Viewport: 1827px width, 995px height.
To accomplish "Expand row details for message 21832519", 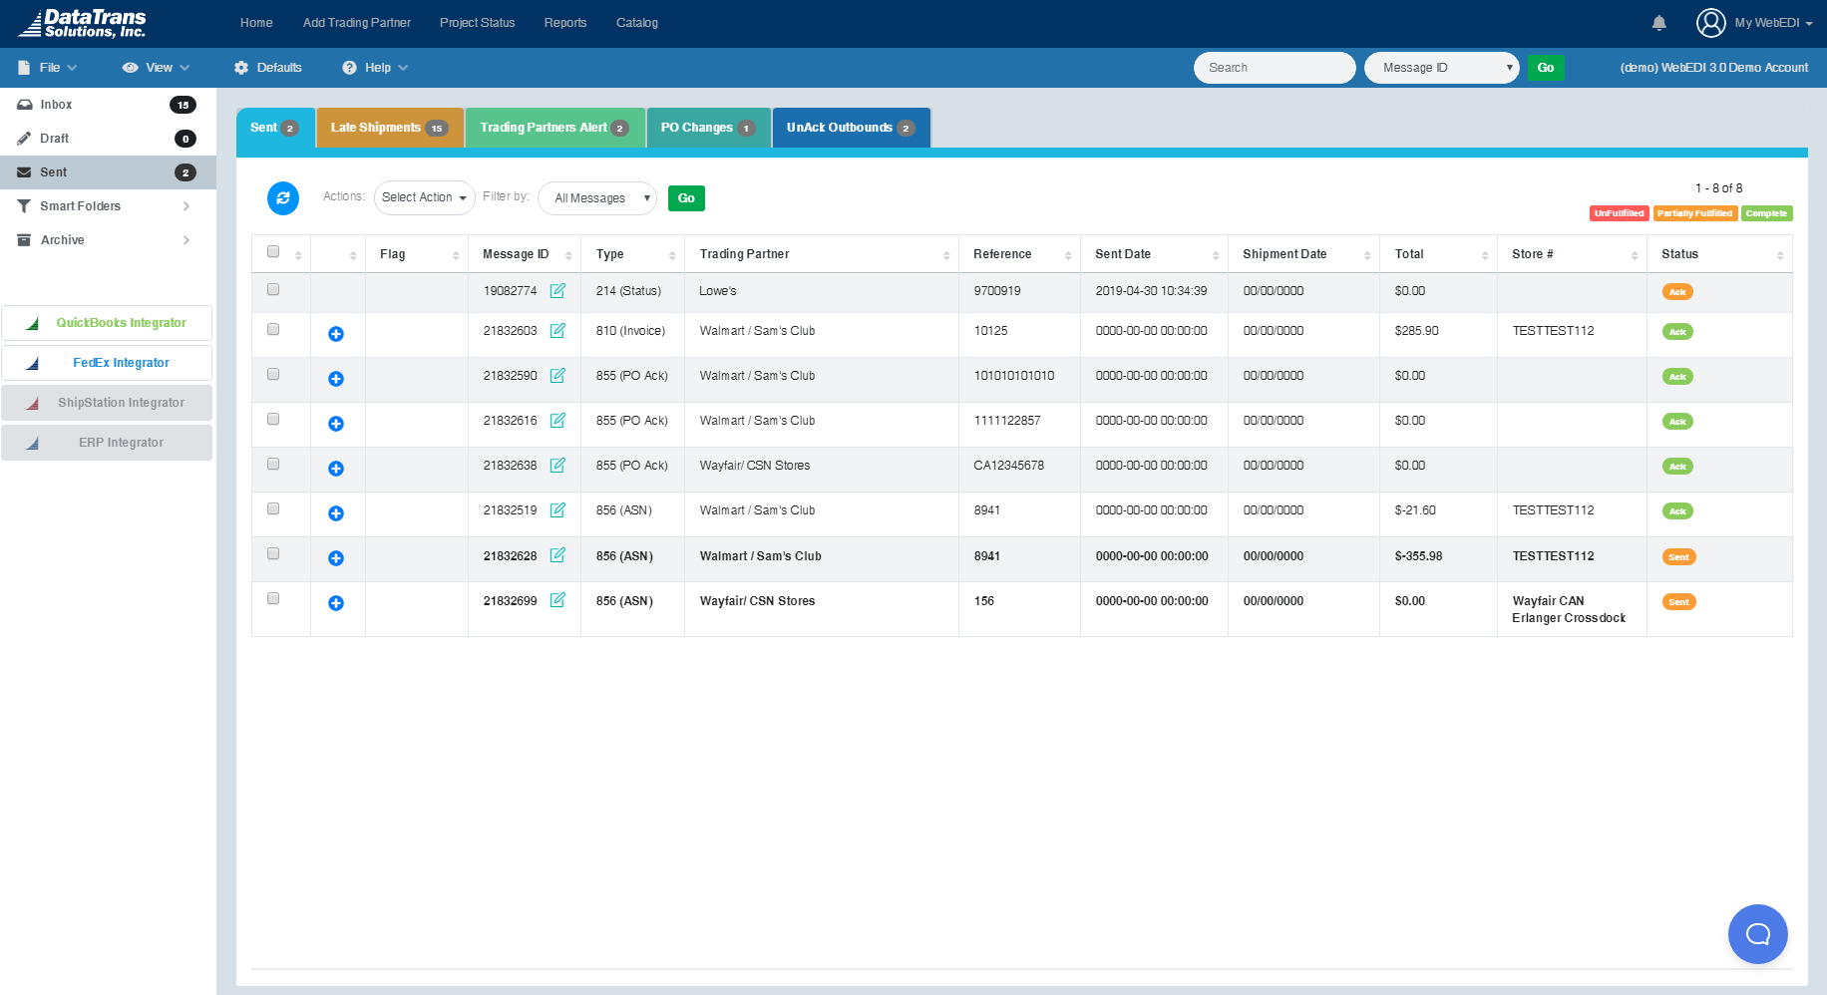I will coord(336,513).
